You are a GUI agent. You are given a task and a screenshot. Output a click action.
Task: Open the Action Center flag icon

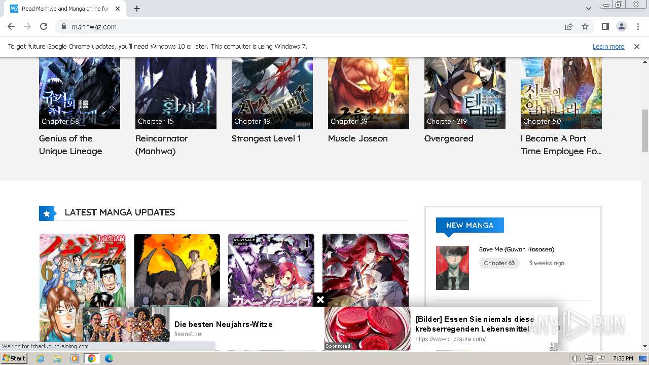600,358
